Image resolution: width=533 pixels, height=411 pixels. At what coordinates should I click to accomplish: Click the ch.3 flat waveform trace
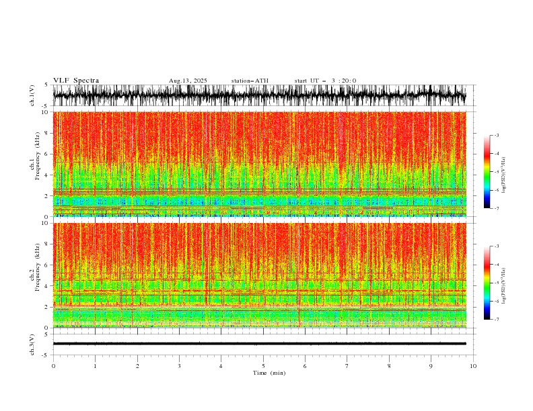coord(259,344)
